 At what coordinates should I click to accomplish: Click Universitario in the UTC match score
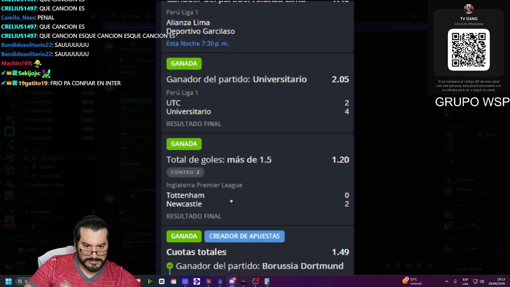click(x=188, y=112)
